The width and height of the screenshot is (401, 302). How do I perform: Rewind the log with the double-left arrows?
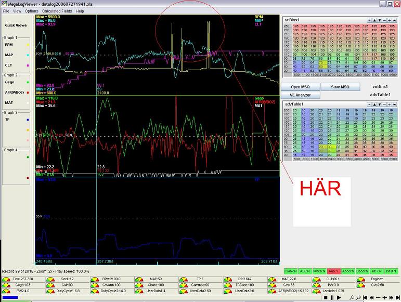pyautogui.click(x=371, y=298)
